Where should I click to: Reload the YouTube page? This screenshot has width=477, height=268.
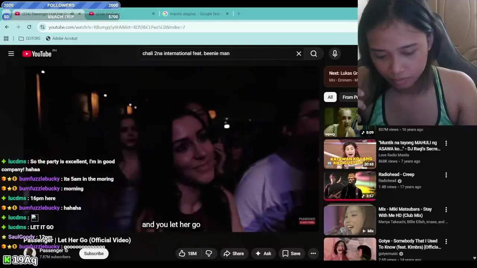point(29,27)
